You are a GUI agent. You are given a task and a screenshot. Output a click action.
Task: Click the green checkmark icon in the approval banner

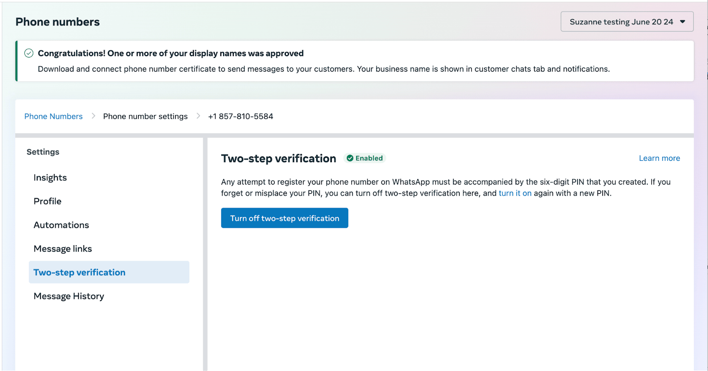[x=29, y=53]
